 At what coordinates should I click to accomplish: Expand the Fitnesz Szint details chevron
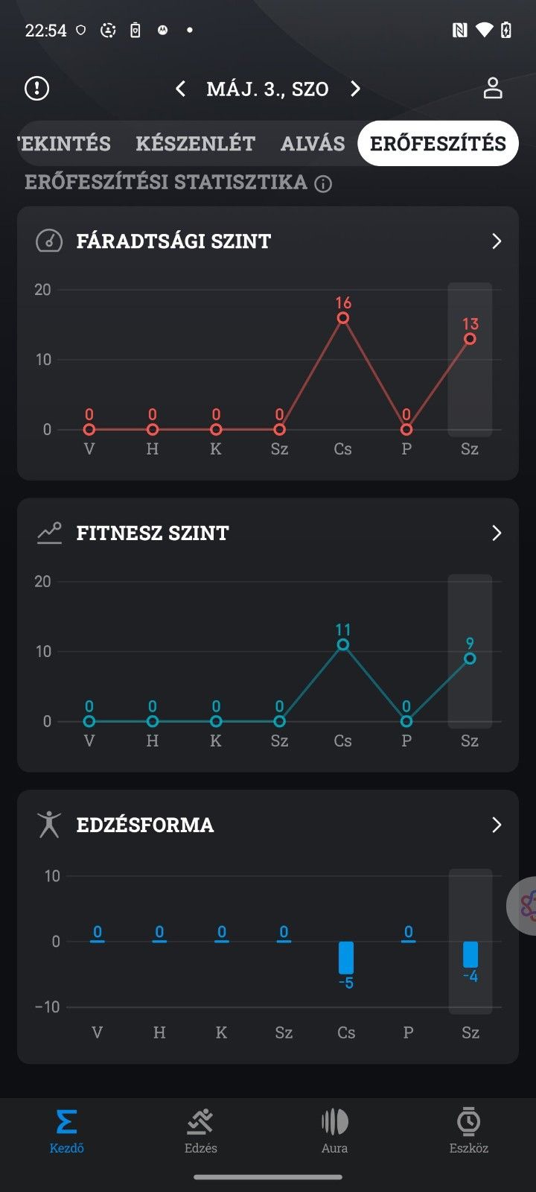pos(497,533)
